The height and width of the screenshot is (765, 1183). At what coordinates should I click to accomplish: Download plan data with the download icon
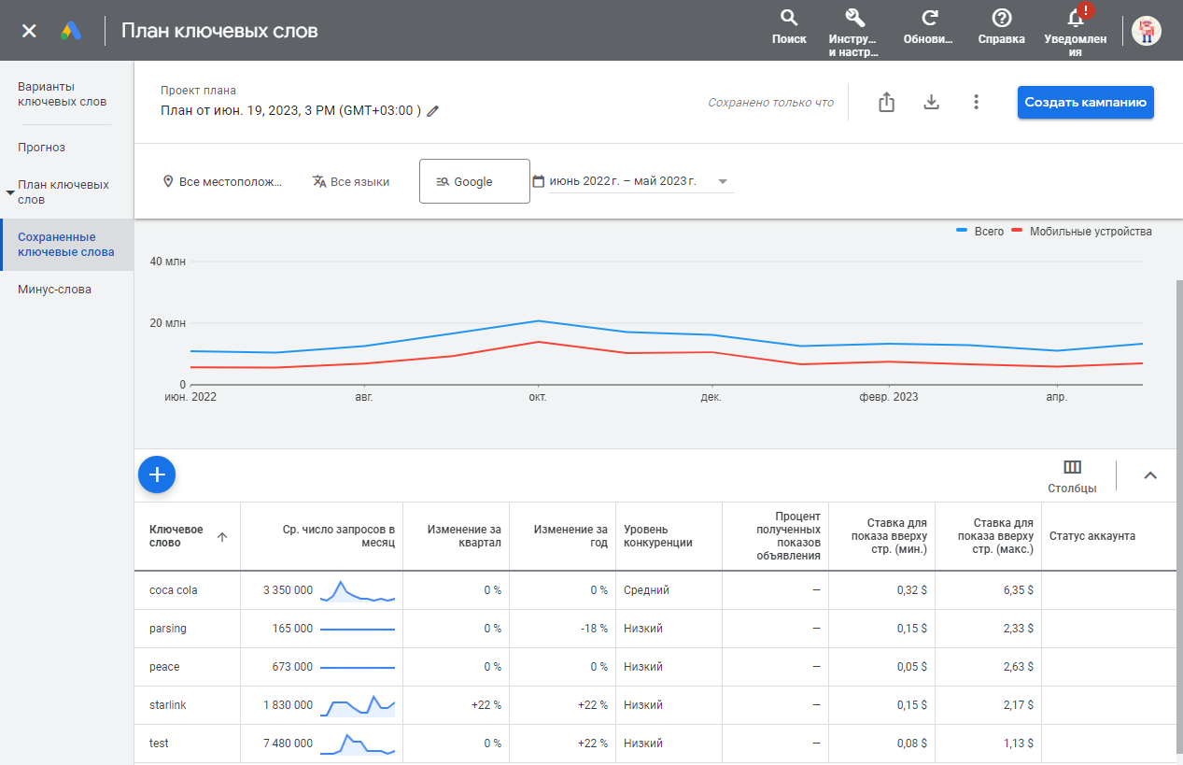click(x=931, y=102)
